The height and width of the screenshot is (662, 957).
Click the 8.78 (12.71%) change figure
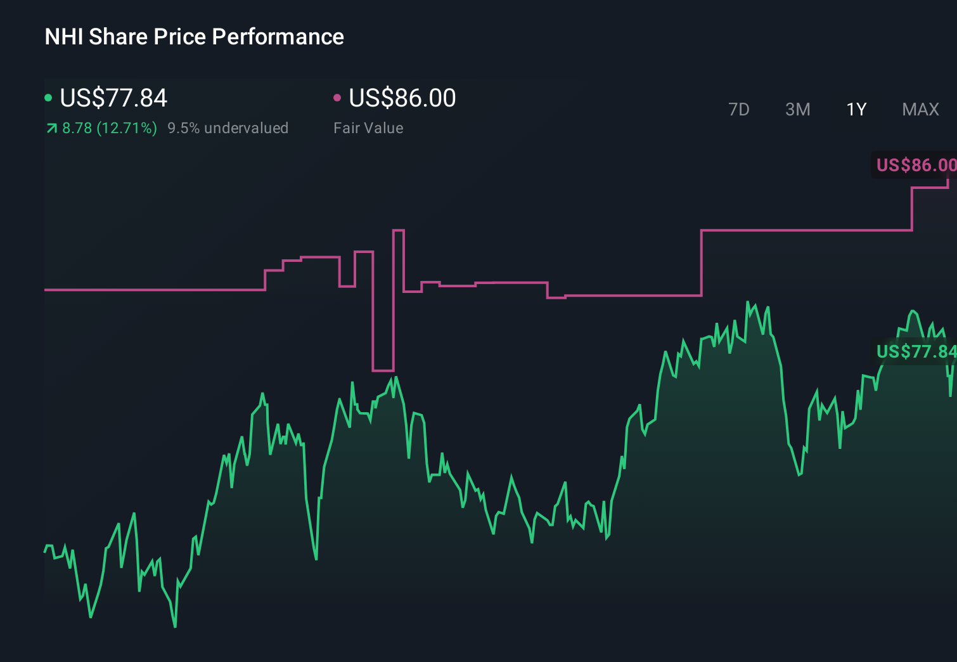tap(109, 128)
